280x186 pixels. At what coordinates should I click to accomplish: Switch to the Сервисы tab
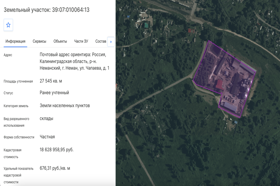pos(39,41)
